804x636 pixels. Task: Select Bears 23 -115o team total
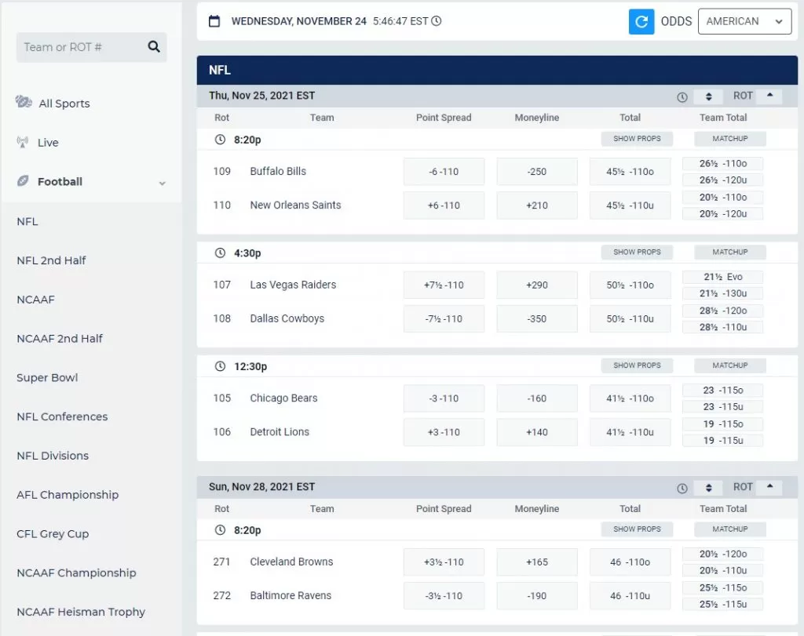point(723,391)
